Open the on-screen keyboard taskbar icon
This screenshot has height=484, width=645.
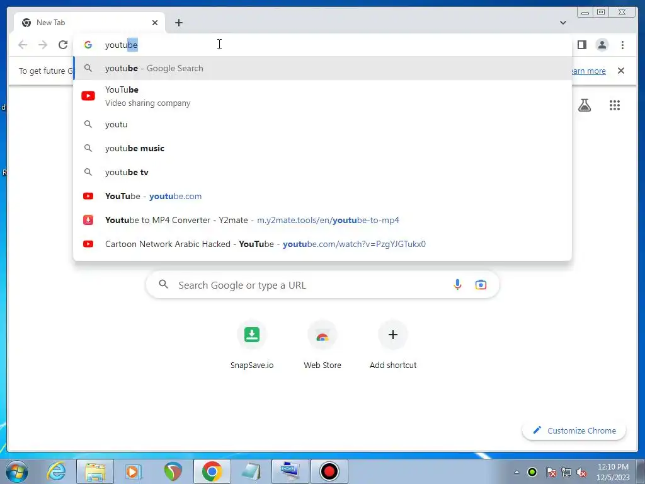(x=290, y=471)
